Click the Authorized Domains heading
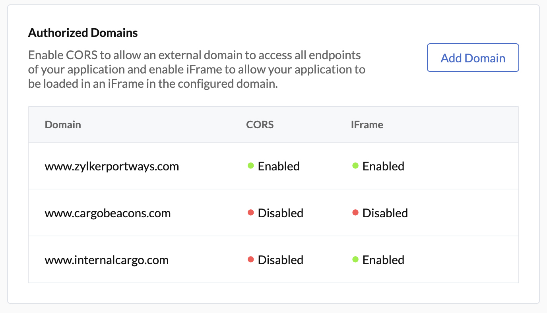The height and width of the screenshot is (313, 547). (x=83, y=33)
